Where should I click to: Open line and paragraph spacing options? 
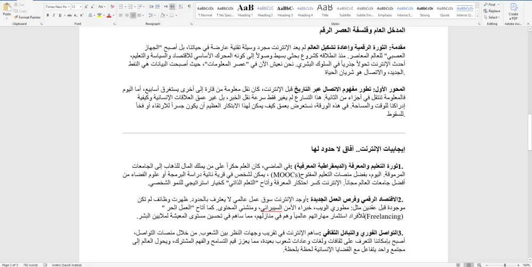pos(152,15)
